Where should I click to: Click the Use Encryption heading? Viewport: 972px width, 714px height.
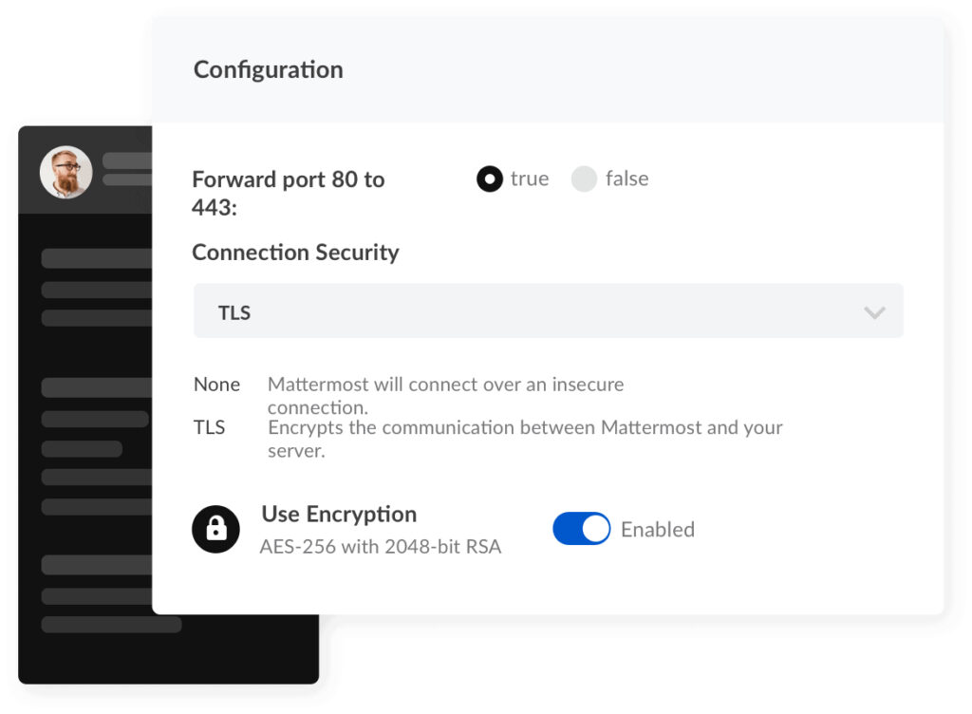(339, 515)
